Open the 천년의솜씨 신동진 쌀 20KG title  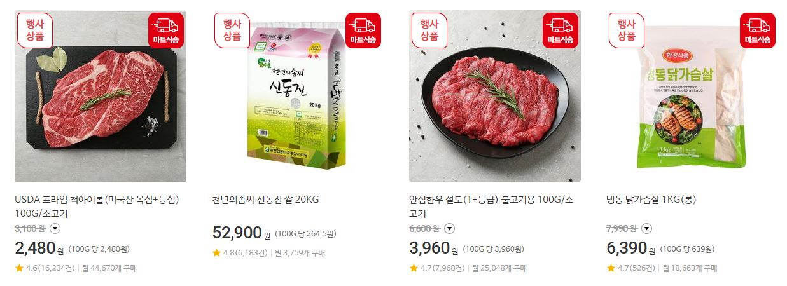click(265, 200)
